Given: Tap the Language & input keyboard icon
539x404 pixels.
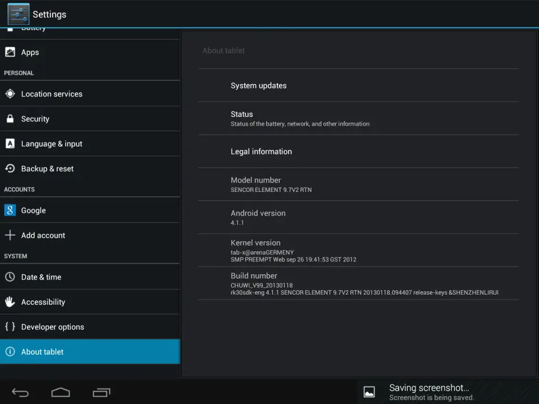Looking at the screenshot, I should (10, 144).
